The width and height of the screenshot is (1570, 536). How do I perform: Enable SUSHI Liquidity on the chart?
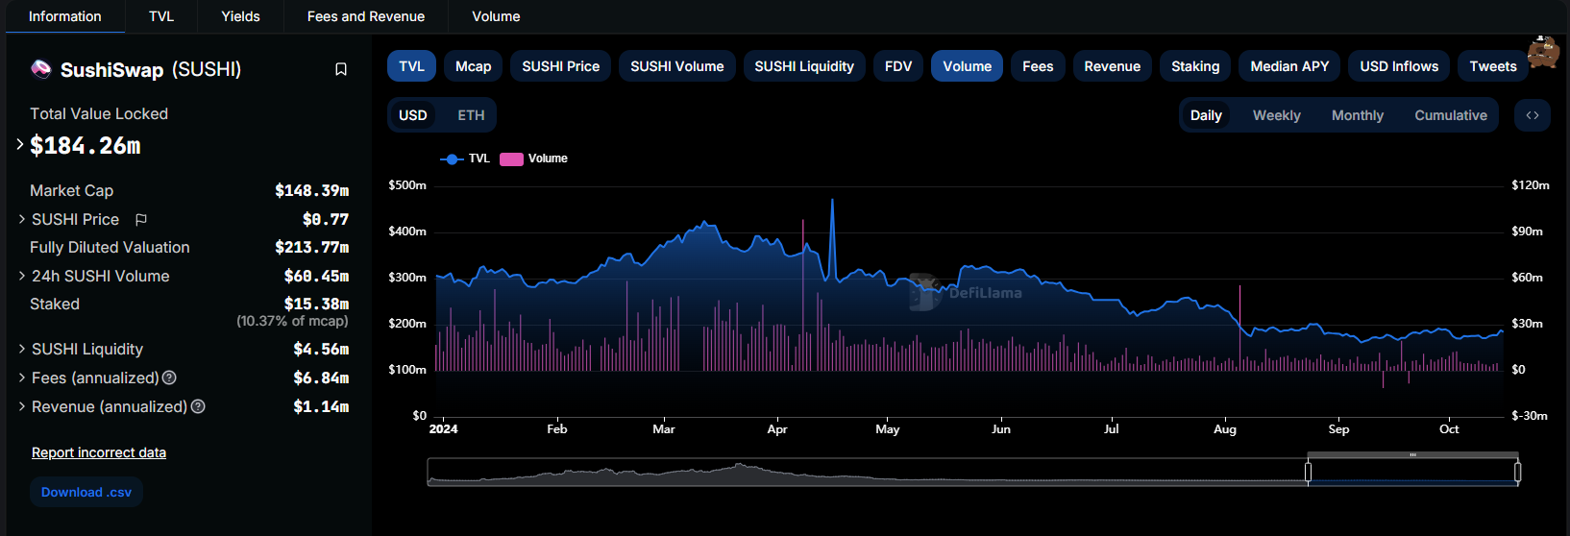[x=804, y=66]
